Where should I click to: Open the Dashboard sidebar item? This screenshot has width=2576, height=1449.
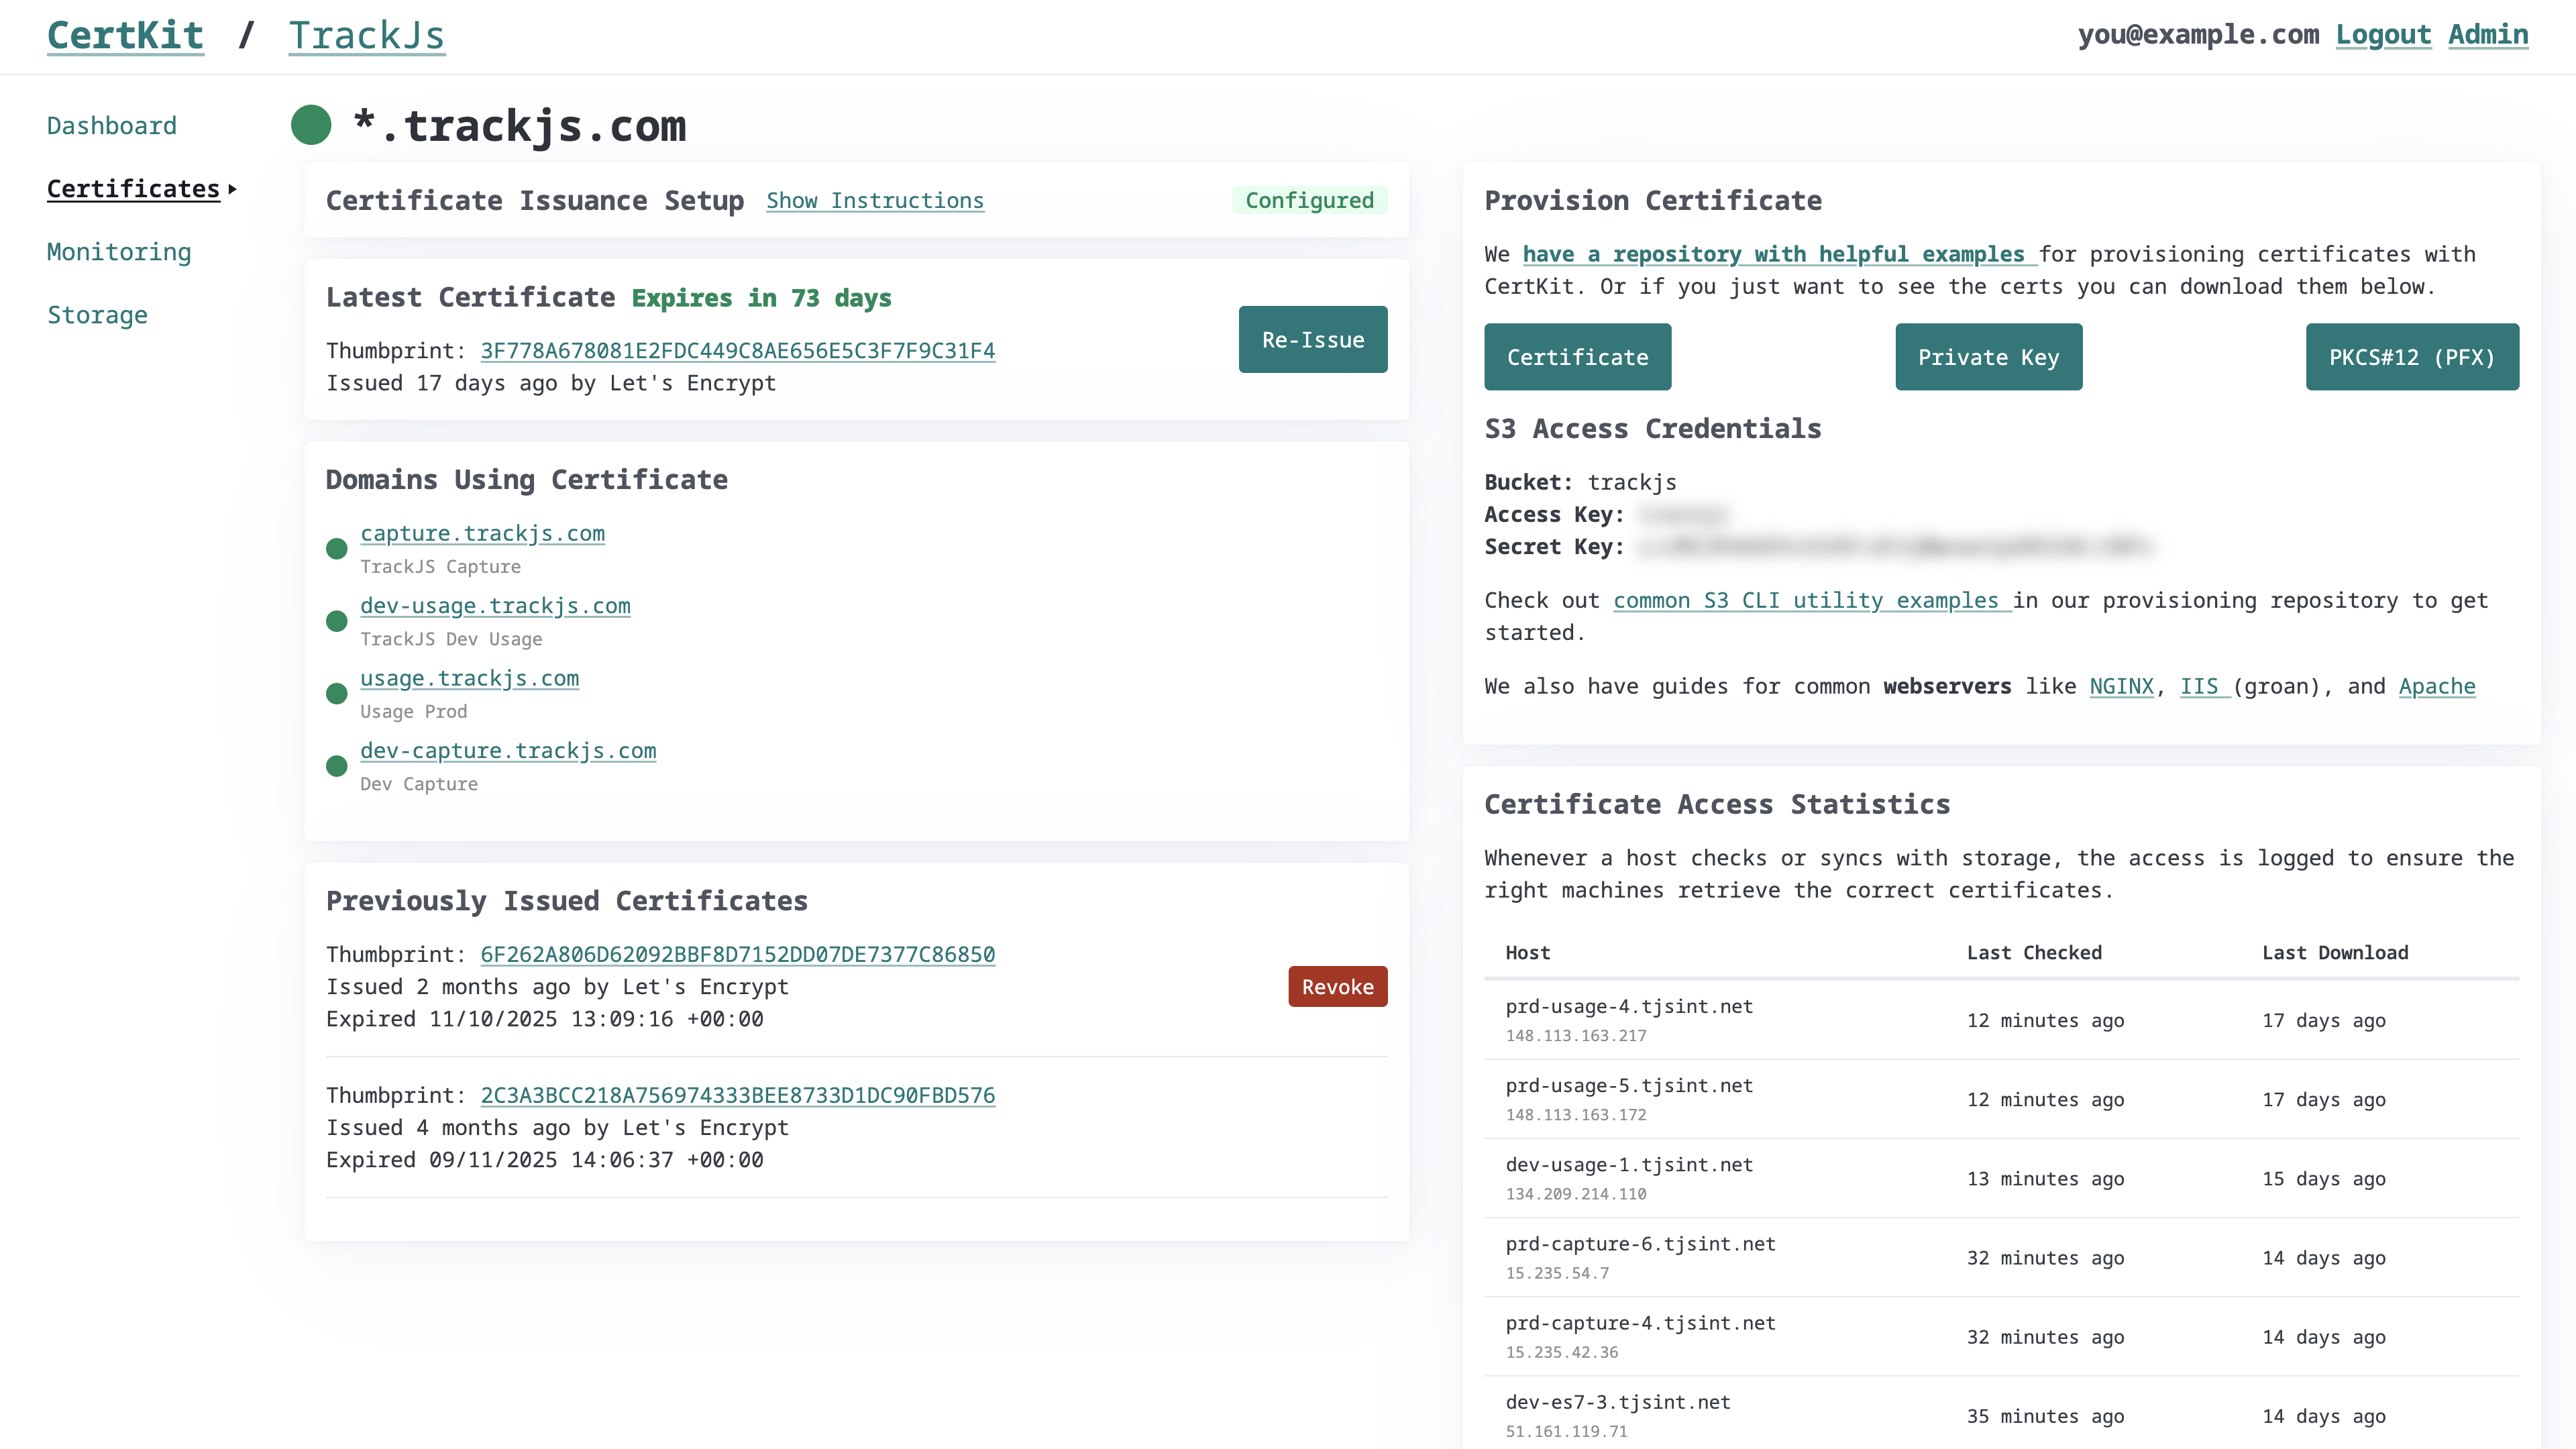coord(112,126)
